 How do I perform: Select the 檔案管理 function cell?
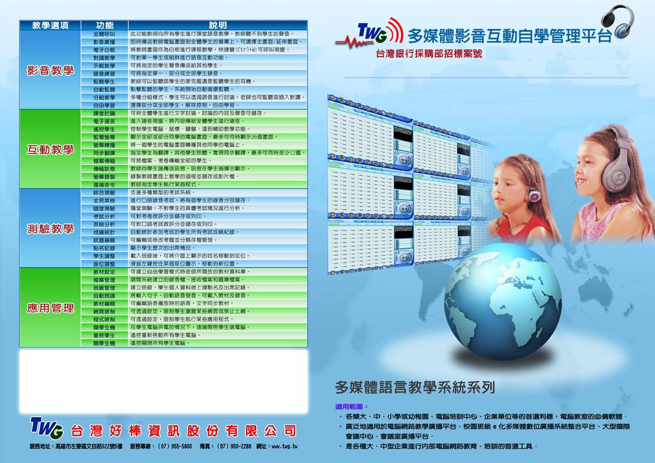(x=104, y=280)
